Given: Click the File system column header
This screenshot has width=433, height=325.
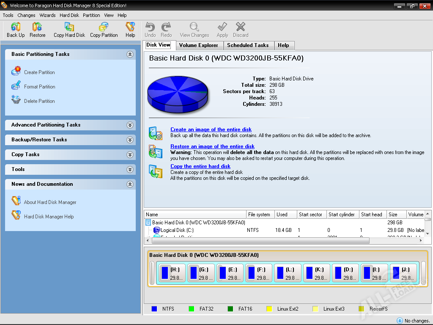Looking at the screenshot, I should click(259, 215).
